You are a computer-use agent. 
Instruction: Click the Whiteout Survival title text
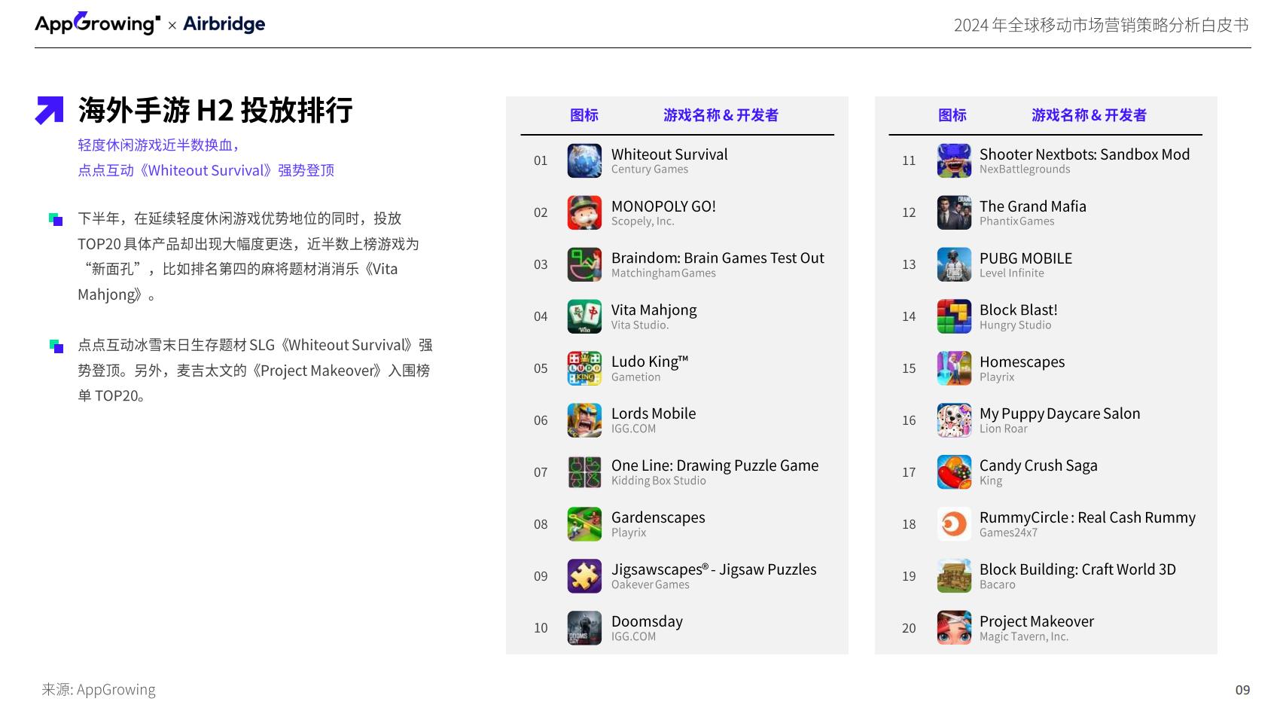[x=669, y=154]
